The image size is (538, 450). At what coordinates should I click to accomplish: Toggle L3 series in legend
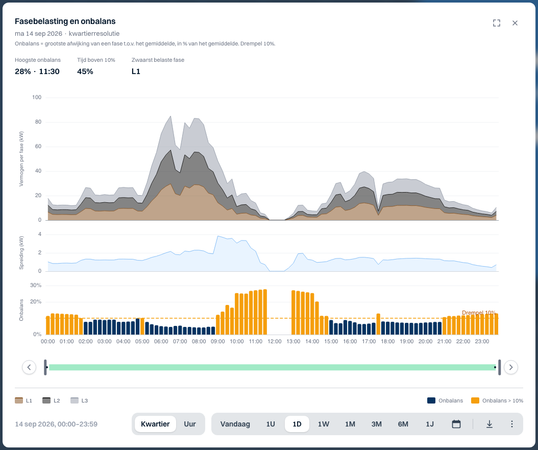(x=79, y=400)
